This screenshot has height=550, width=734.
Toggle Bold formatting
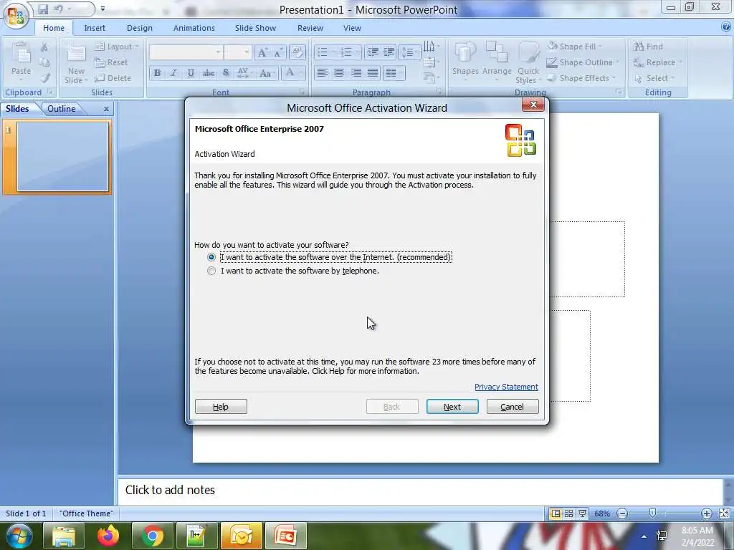click(x=157, y=73)
